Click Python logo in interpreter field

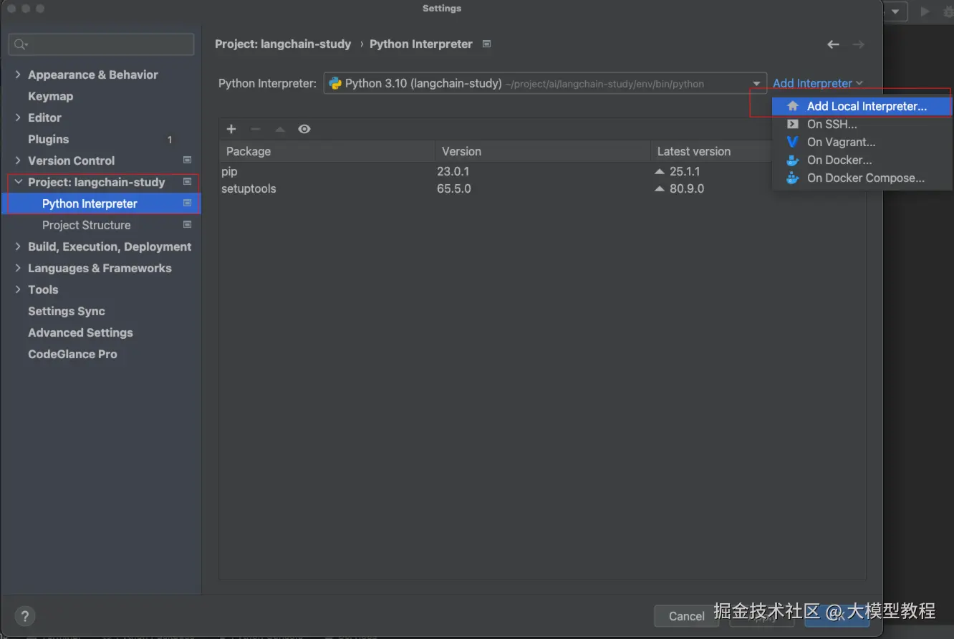point(334,83)
